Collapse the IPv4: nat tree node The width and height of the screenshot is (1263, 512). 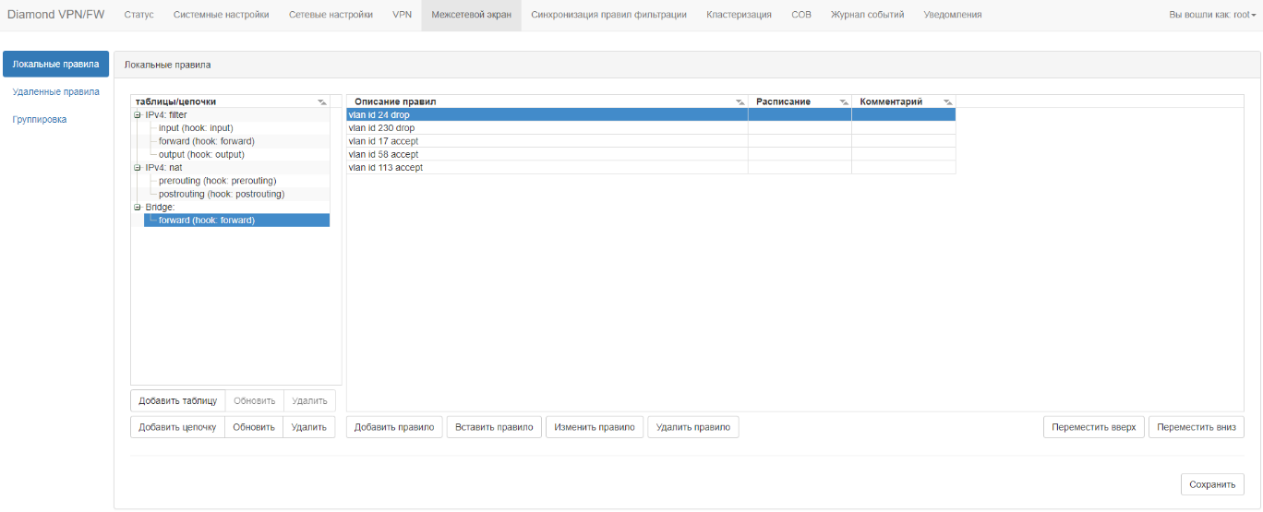[x=138, y=168]
